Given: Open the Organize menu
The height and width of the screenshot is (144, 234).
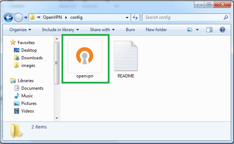Looking at the screenshot, I should click(x=20, y=30).
